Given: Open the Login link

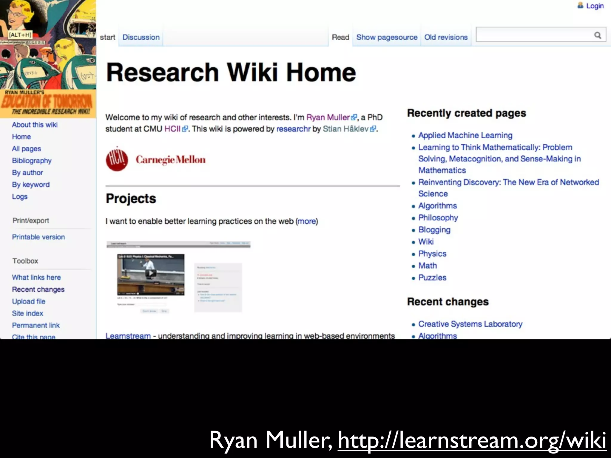Looking at the screenshot, I should click(595, 6).
